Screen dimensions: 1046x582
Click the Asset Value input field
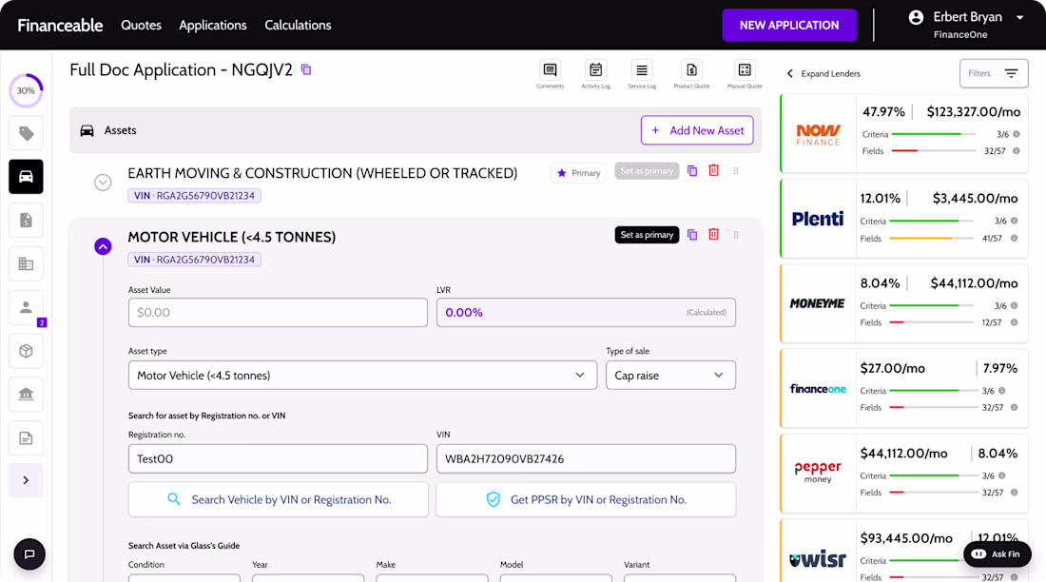(279, 312)
